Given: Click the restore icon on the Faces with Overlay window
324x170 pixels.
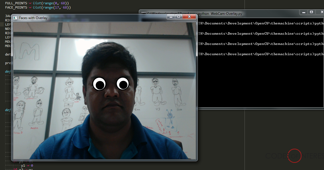Looking at the screenshot, I should tap(179, 17).
